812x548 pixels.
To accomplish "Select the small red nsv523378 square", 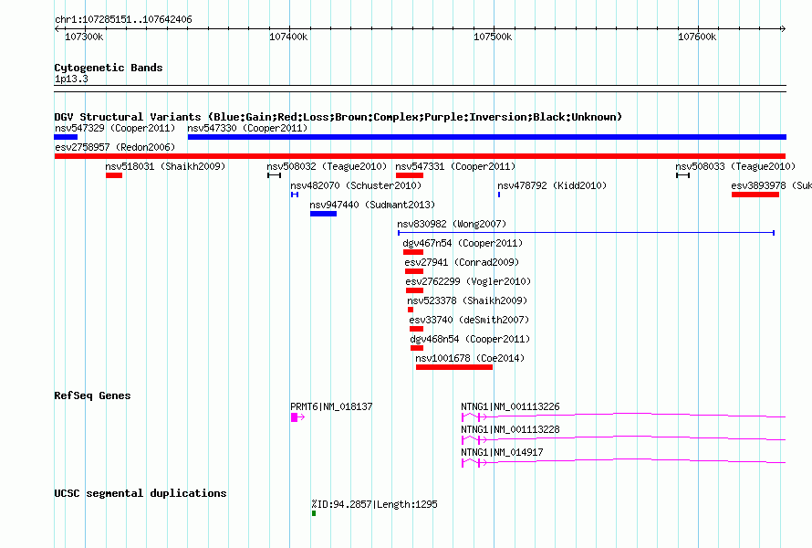I will [x=411, y=310].
